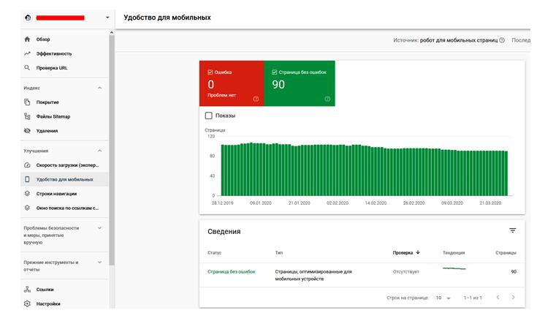Click the Эффективность trend icon
537x313 pixels.
click(28, 53)
